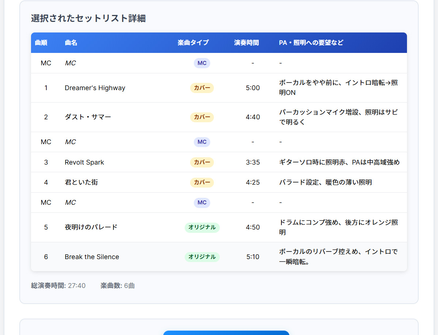Click the カバー badge for 君といた街
The image size is (438, 335).
click(x=202, y=182)
